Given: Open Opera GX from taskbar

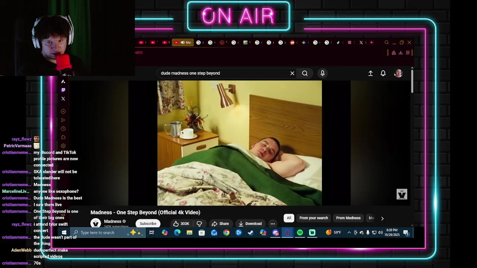Looking at the screenshot, I should coord(288,233).
